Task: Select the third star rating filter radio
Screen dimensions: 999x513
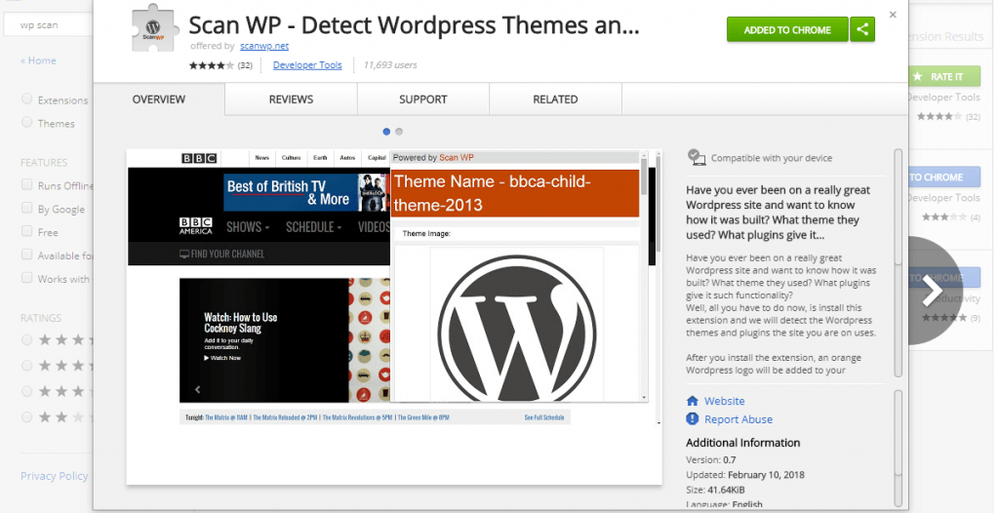Action: 26,391
